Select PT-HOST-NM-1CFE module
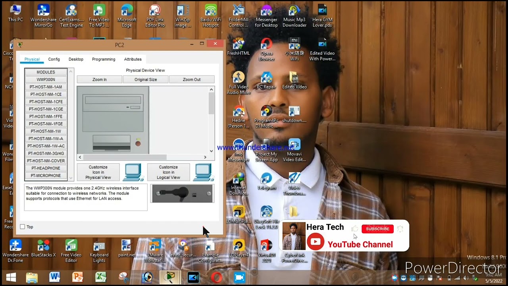Viewport: 508px width, 286px height. [46, 102]
